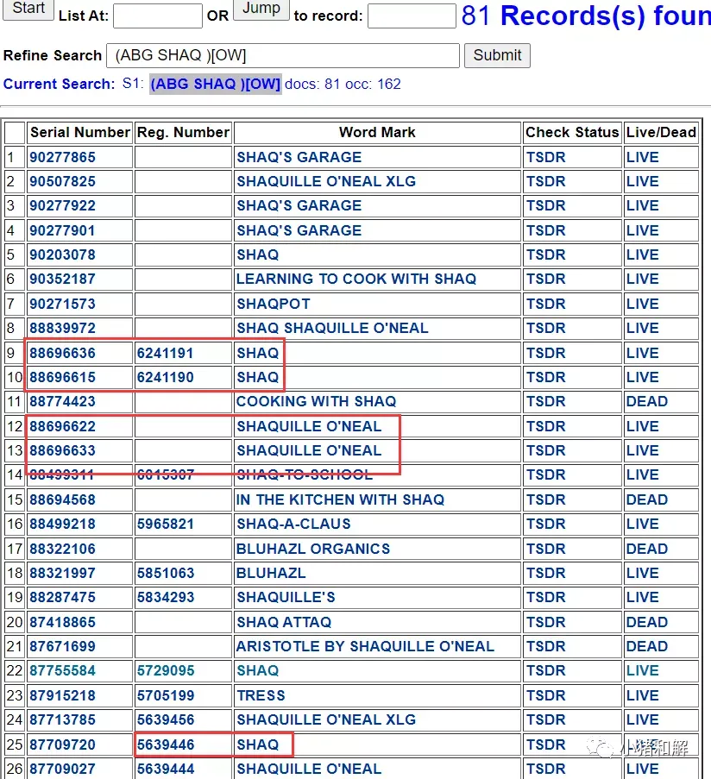Open registration number 5851063
Image resolution: width=711 pixels, height=779 pixels.
166,574
